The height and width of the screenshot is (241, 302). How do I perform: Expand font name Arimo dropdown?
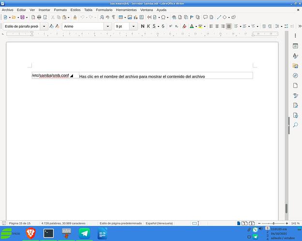coord(108,27)
